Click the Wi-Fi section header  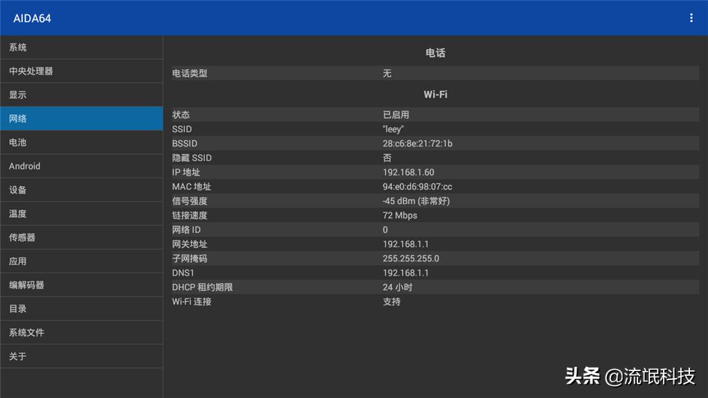coord(436,93)
